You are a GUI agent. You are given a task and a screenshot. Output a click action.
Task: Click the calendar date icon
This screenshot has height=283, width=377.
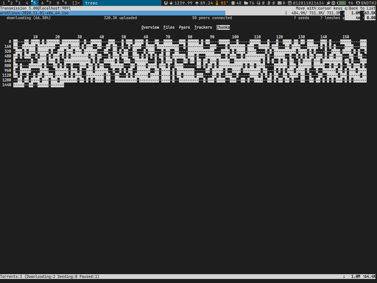tap(290, 3)
